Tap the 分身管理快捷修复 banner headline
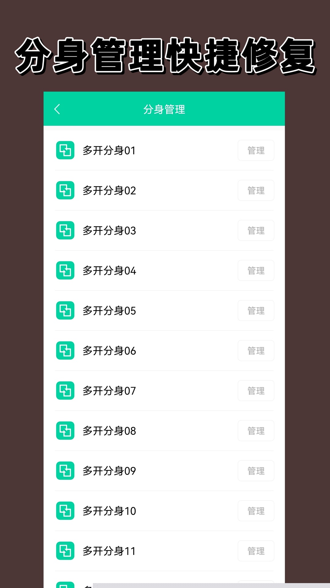330x588 pixels. pyautogui.click(x=165, y=56)
